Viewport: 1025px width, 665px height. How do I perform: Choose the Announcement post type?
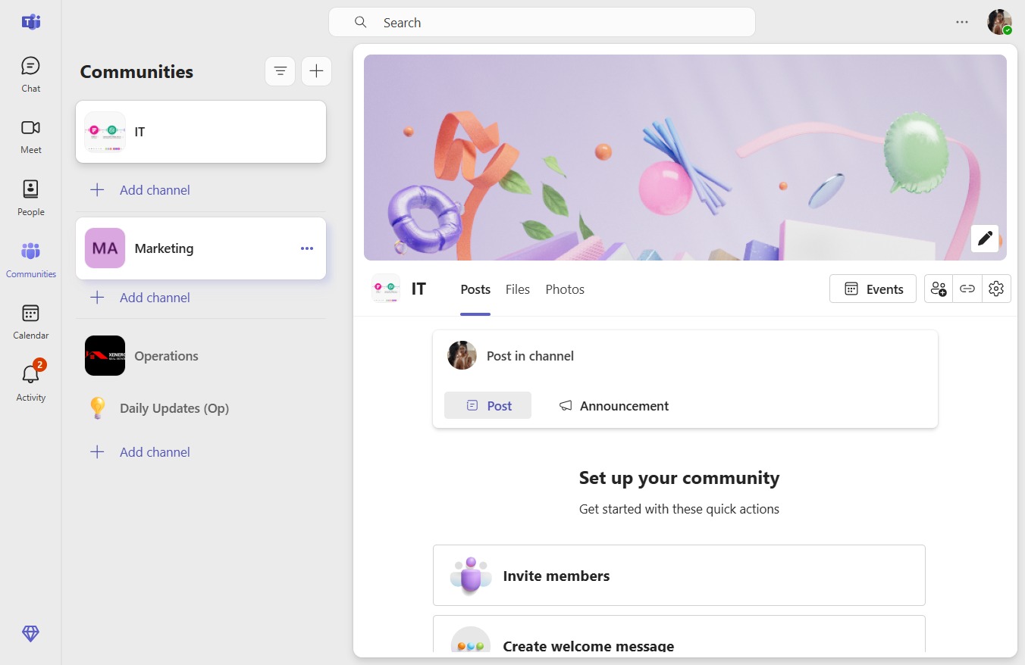click(x=614, y=405)
